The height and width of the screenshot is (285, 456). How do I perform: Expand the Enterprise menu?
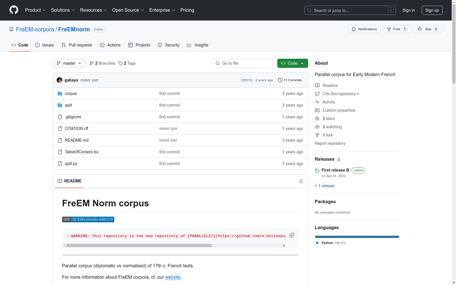point(162,10)
